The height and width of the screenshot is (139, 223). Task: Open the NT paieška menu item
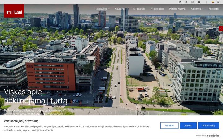point(139,9)
